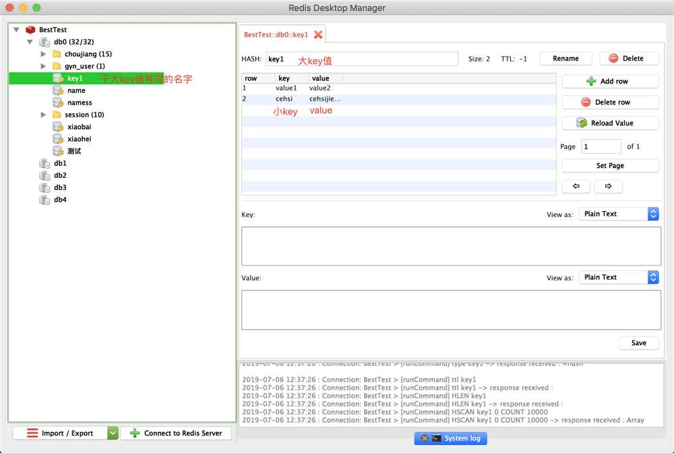Collapse the db0 database node
The image size is (674, 453).
pos(30,42)
